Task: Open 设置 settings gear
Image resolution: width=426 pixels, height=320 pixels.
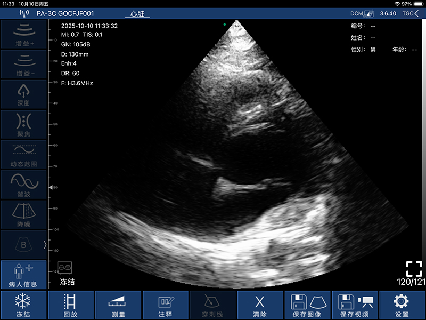Action: tap(402, 305)
